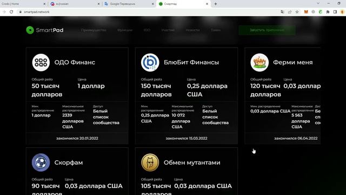Click the translate page icon in address bar
This screenshot has height=195, width=346.
[x=282, y=12]
